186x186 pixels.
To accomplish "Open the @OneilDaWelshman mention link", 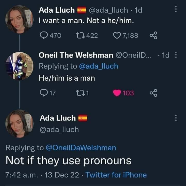I will [x=81, y=148].
